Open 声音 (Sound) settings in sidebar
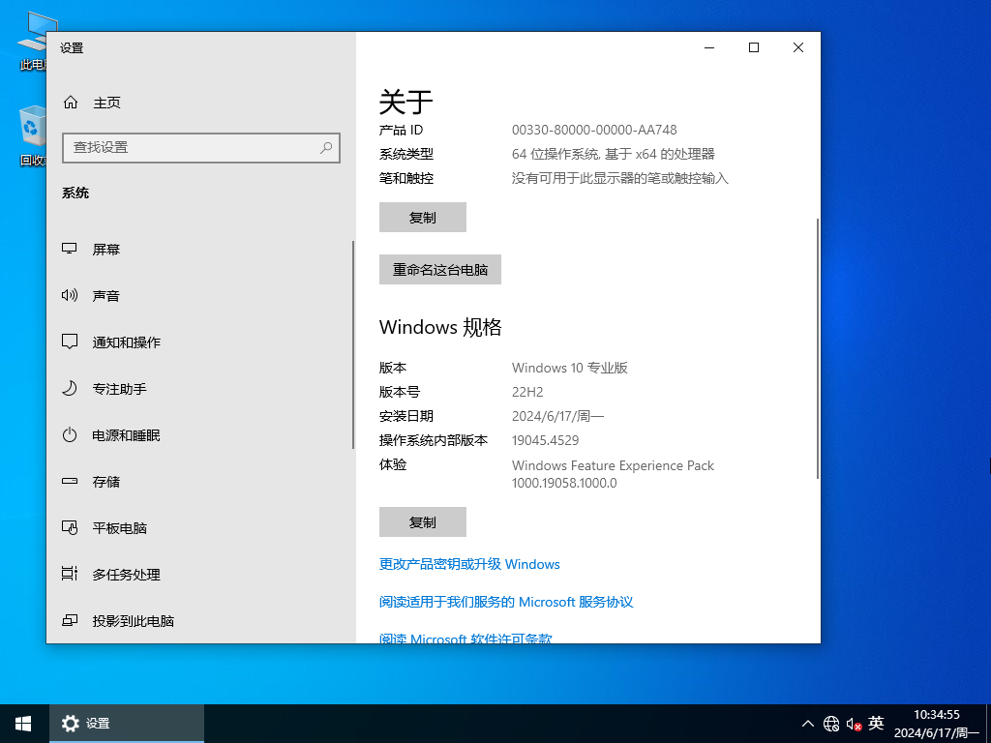Viewport: 991px width, 743px height. point(106,295)
